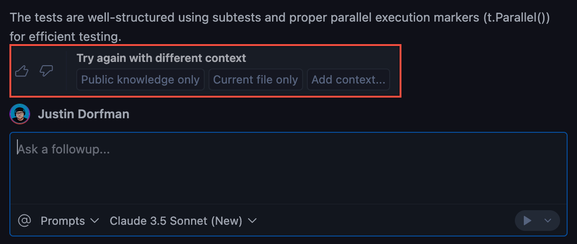
Task: Retry with Current file only
Action: point(256,80)
